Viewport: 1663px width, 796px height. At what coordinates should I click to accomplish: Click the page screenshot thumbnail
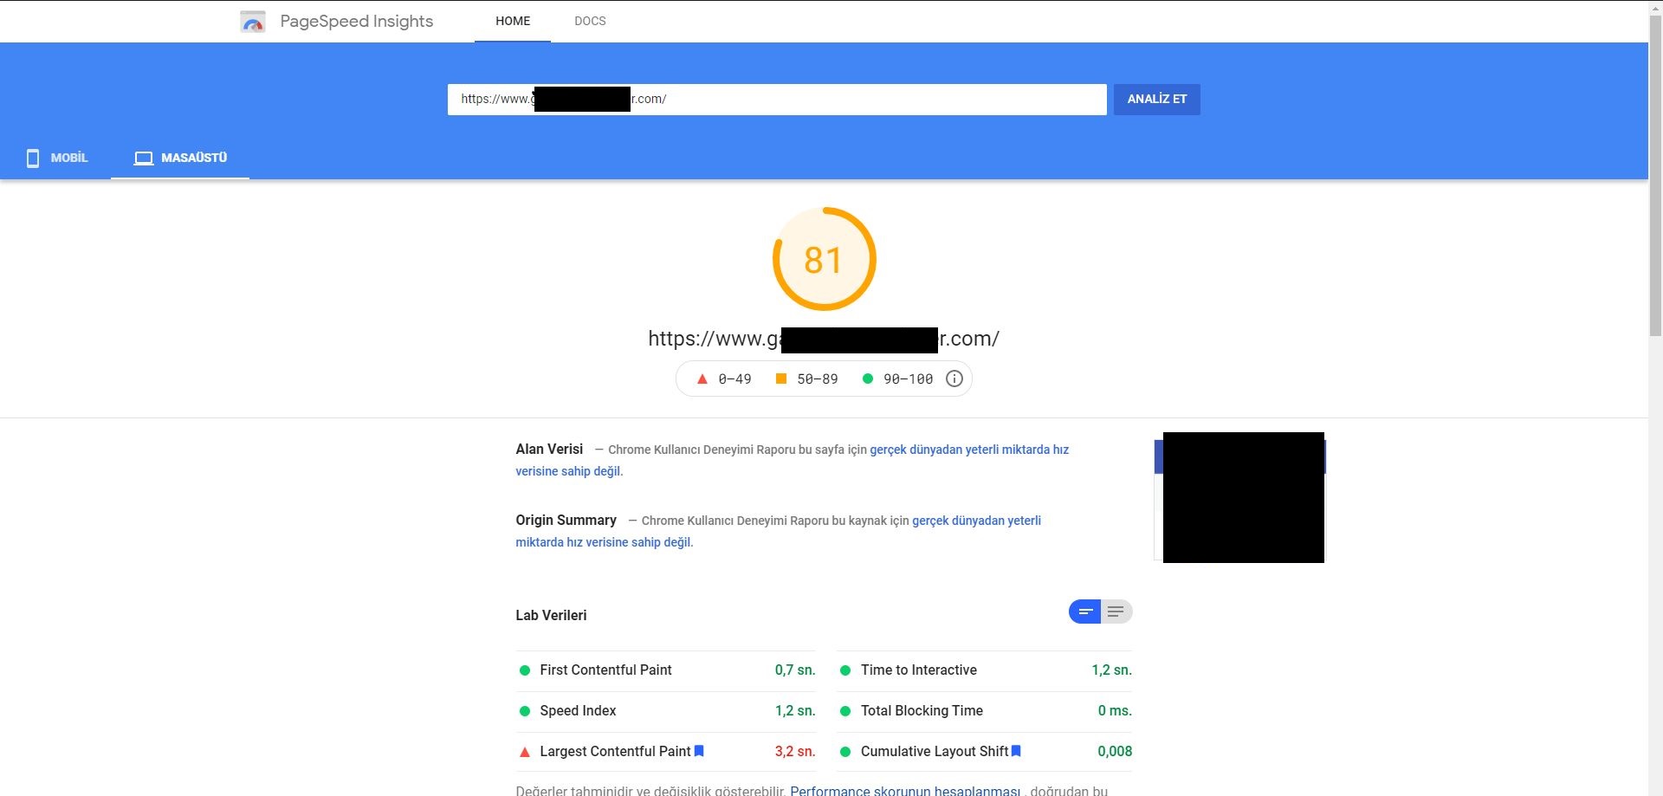[1239, 497]
